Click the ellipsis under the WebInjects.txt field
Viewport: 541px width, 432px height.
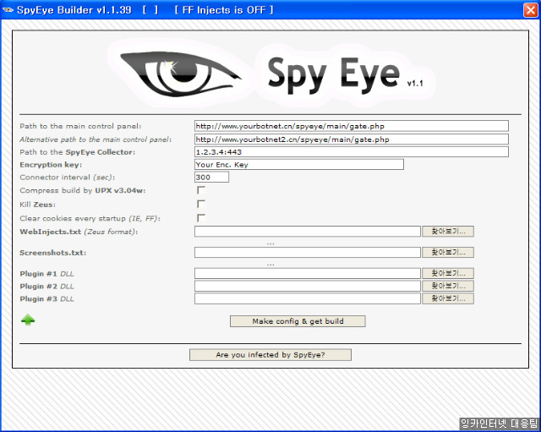point(270,244)
